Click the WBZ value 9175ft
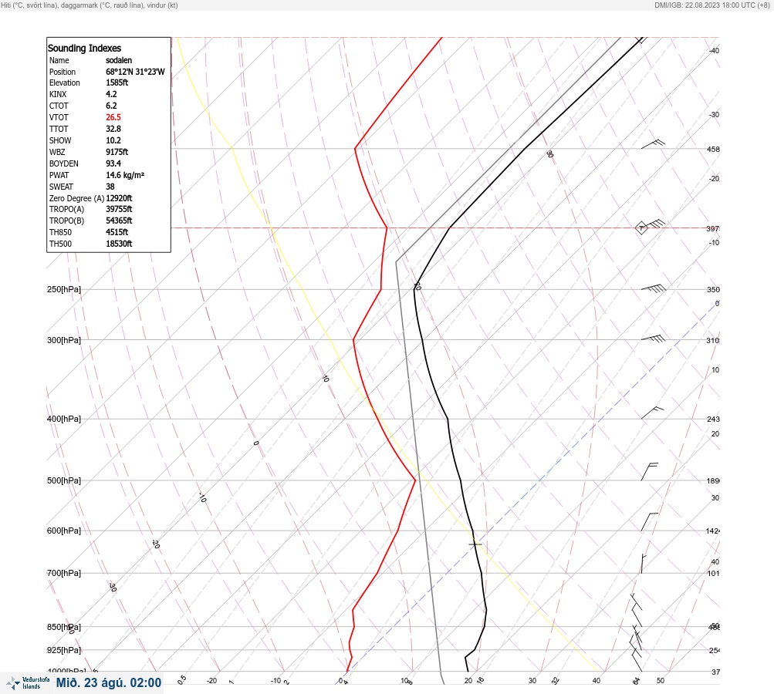Screen dimensions: 774x694 [117, 152]
